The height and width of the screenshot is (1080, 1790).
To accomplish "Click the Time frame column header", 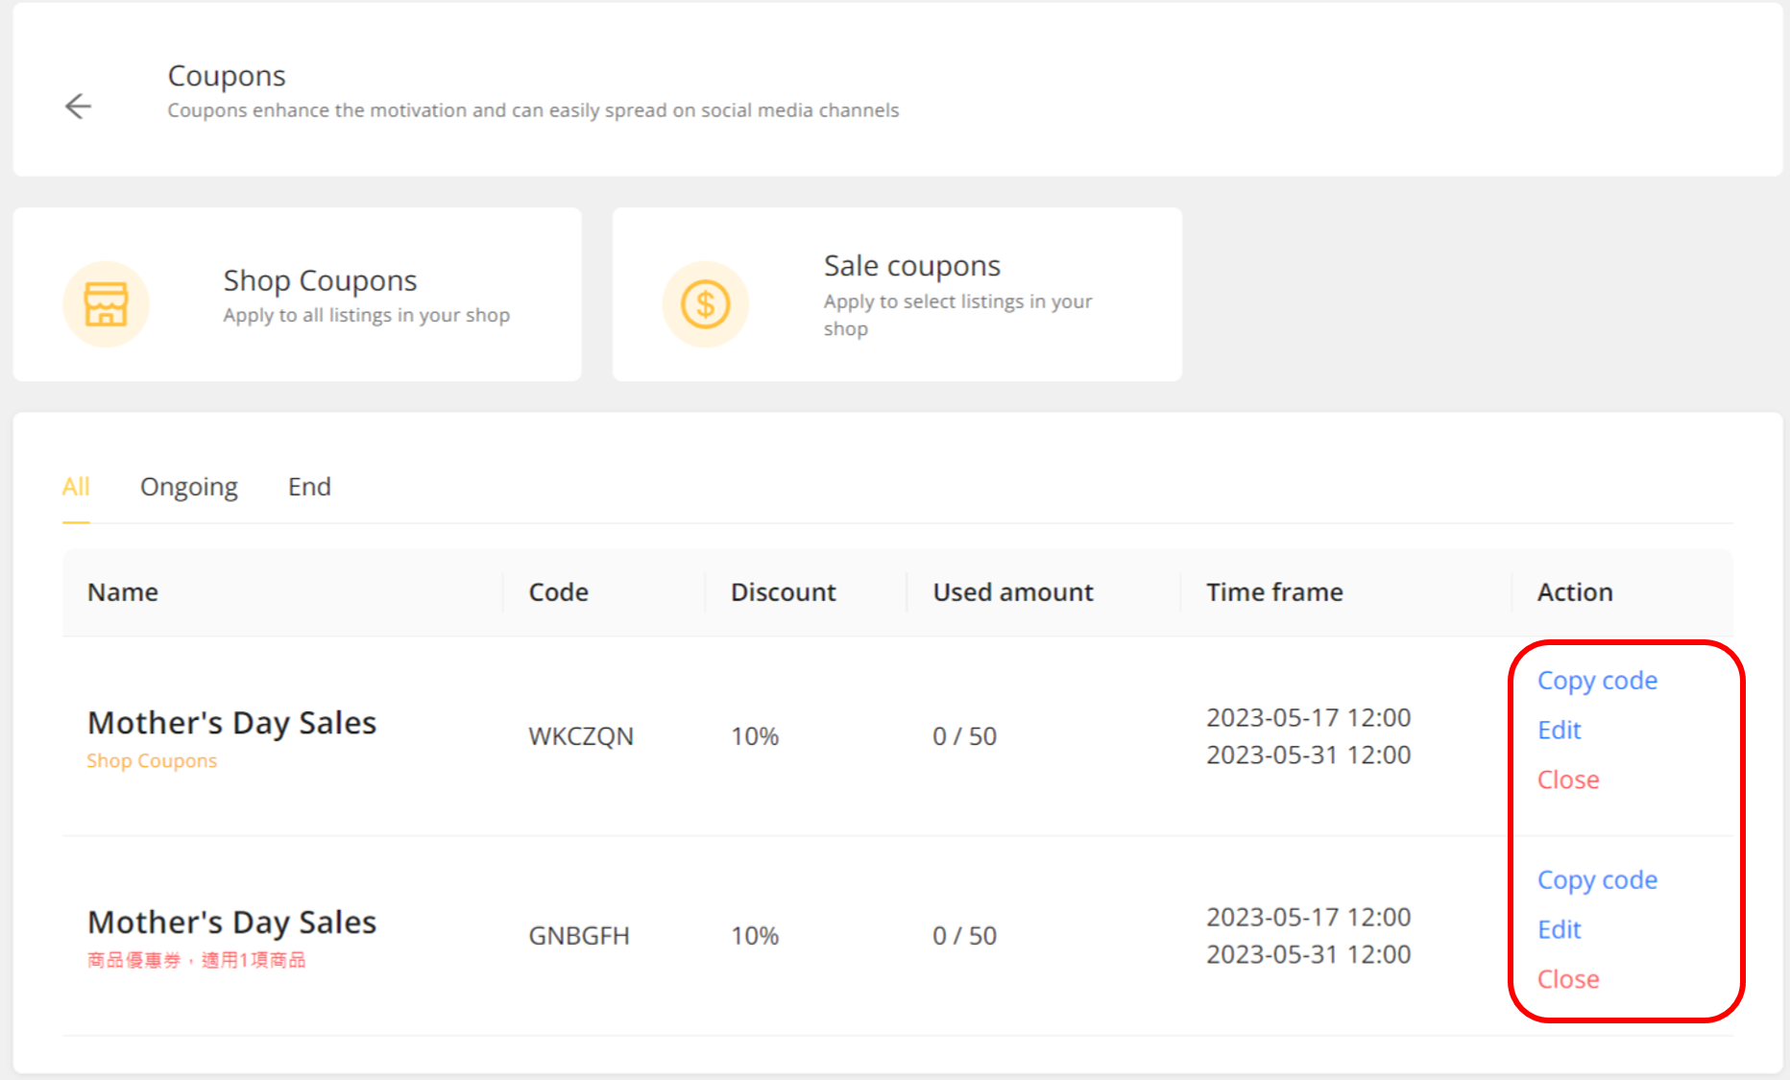I will 1274,592.
